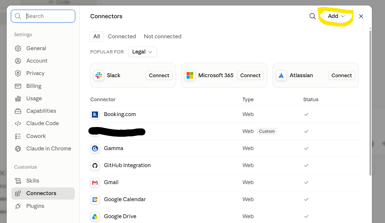Open the Cowork settings page
The width and height of the screenshot is (385, 223).
click(43, 136)
